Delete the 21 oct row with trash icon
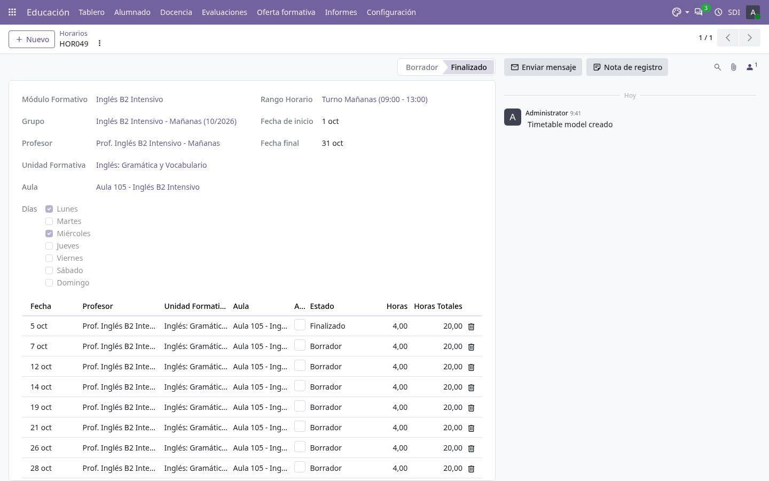 tap(471, 428)
